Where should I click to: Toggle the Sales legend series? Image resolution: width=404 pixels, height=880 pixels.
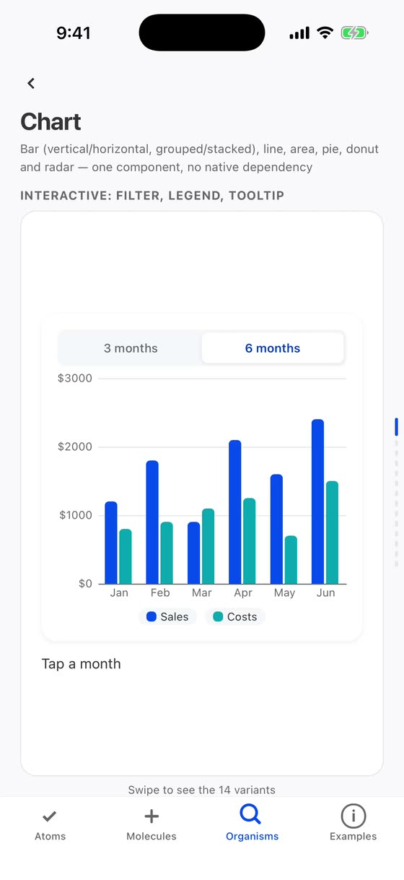click(x=167, y=617)
